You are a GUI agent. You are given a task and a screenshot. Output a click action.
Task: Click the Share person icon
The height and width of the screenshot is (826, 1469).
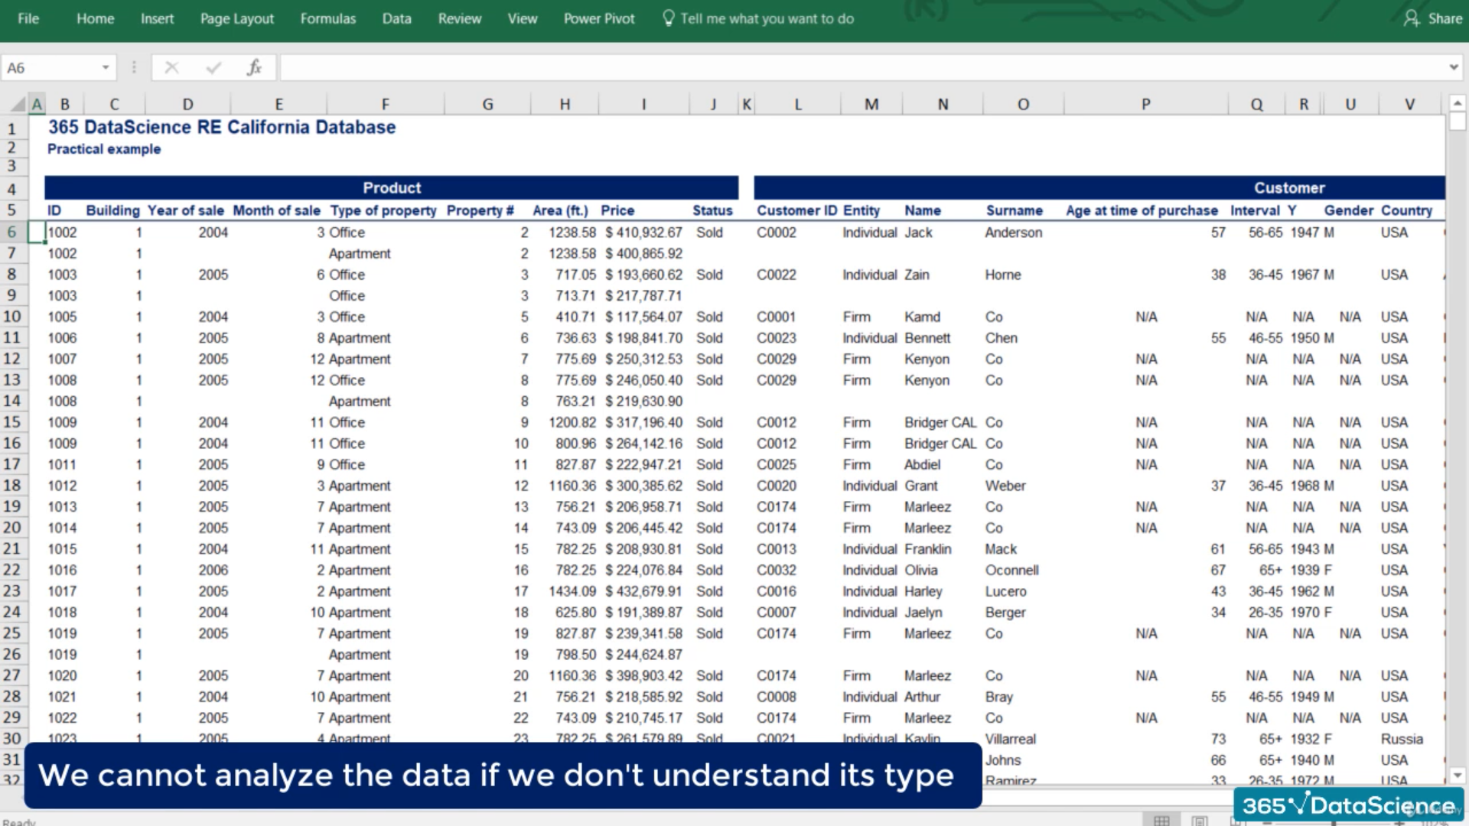coord(1411,18)
